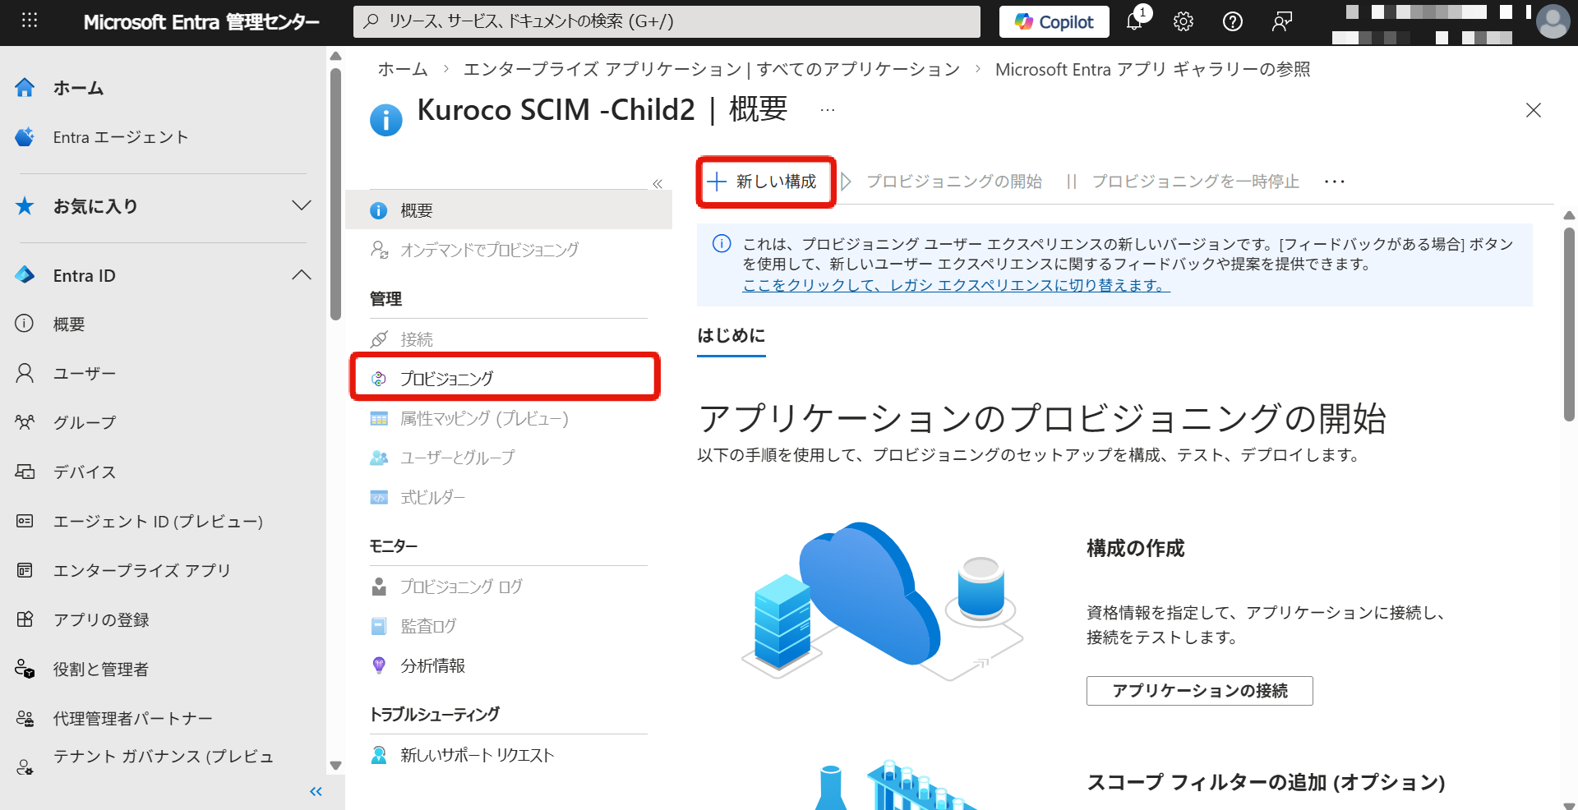
Task: Click the resource search box
Action: pos(667,21)
